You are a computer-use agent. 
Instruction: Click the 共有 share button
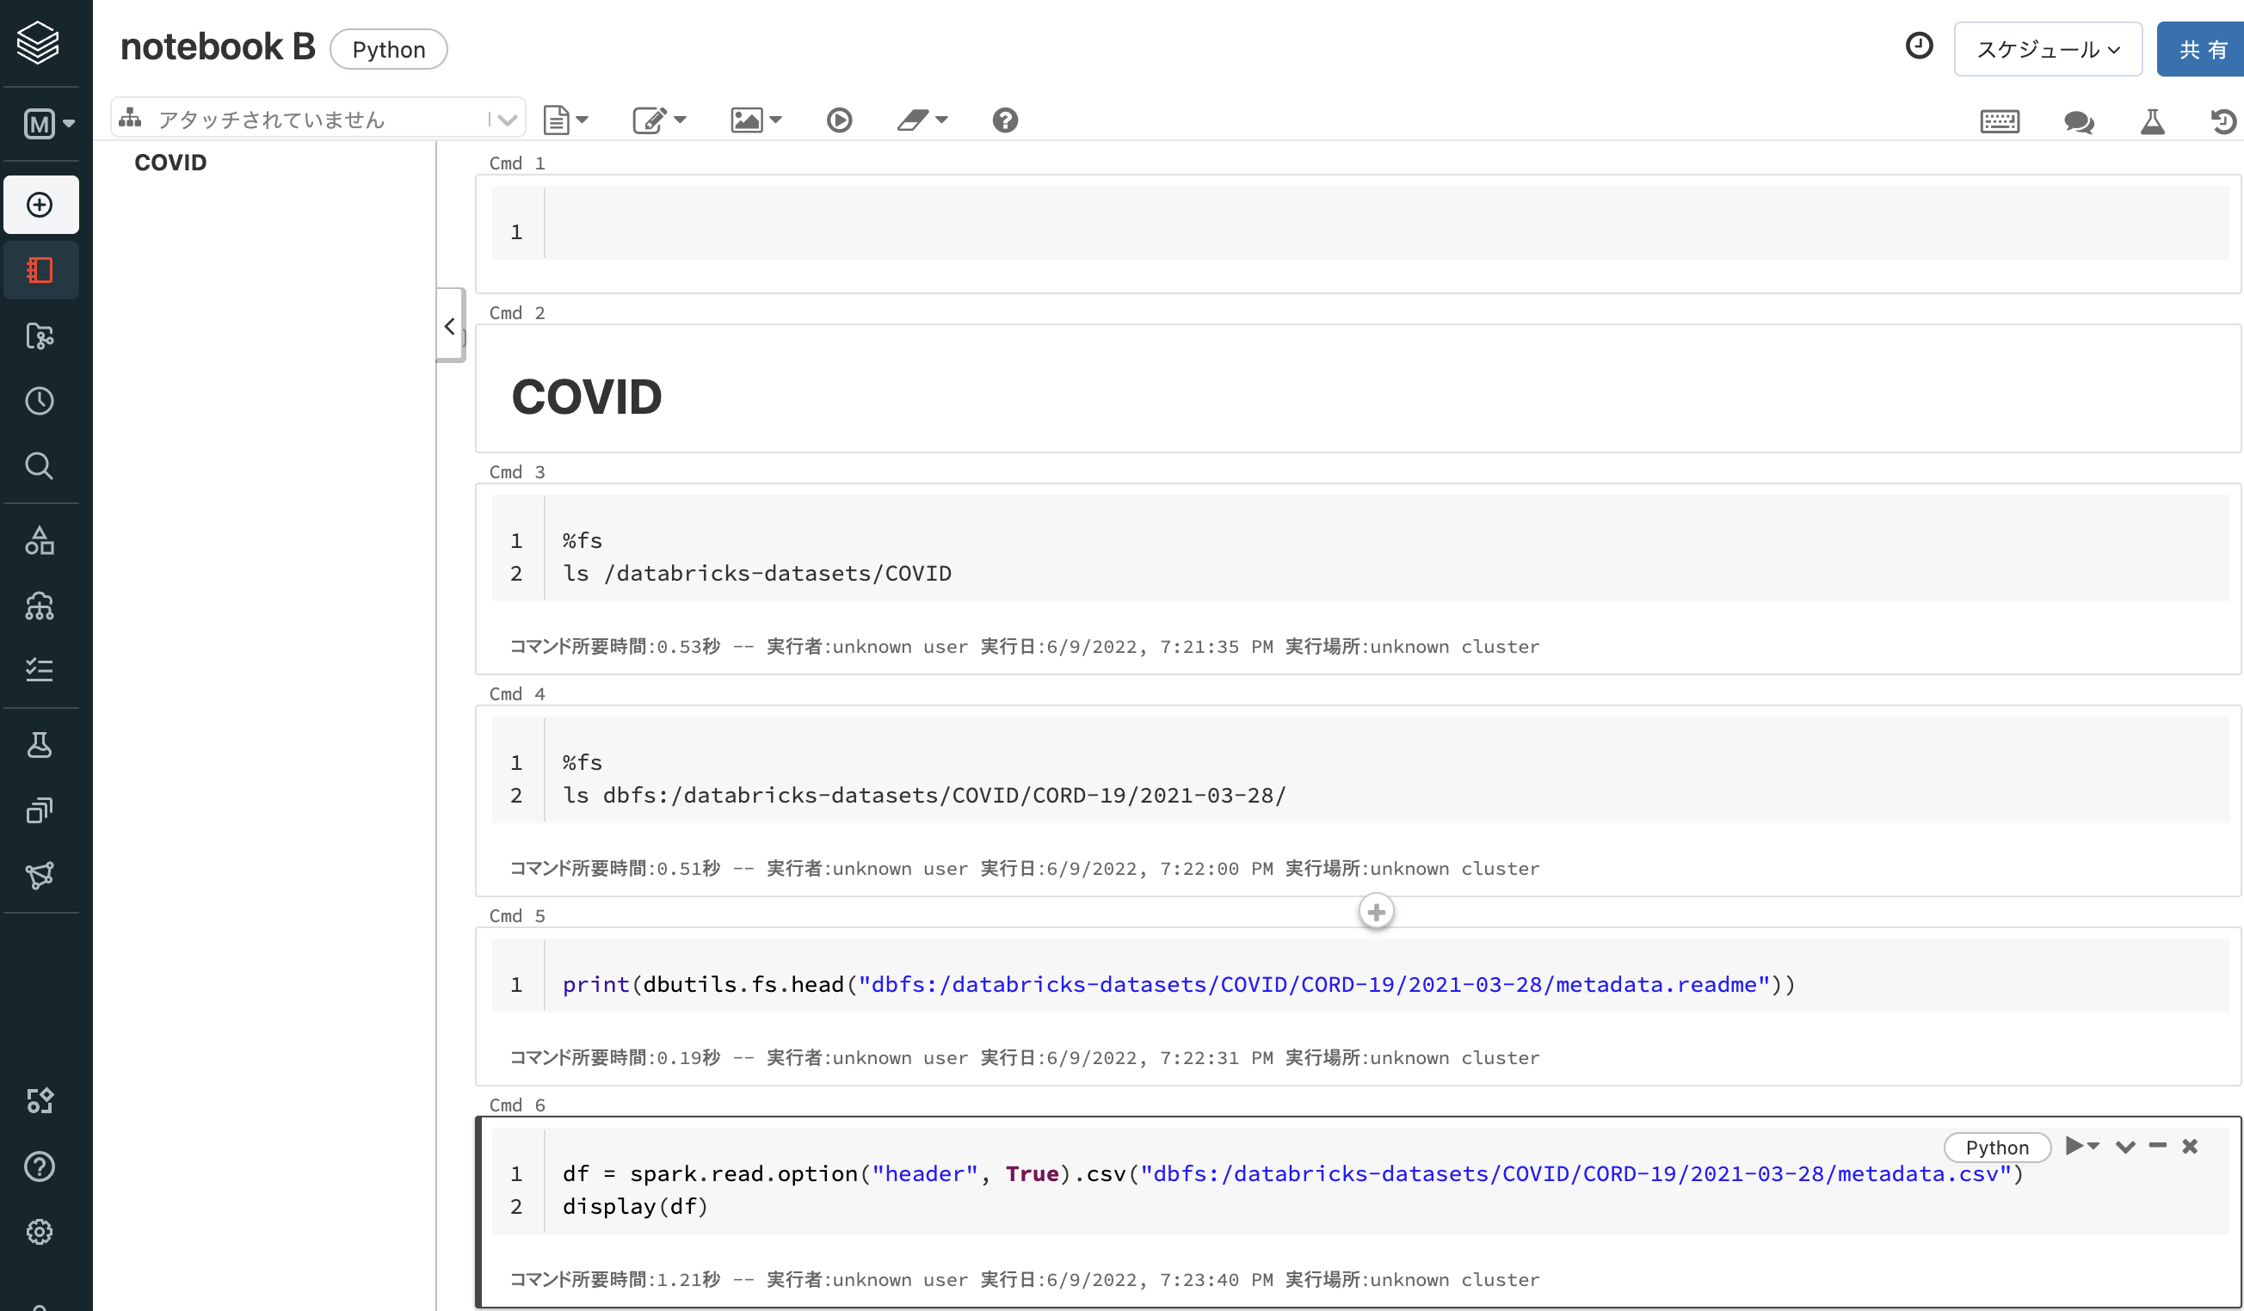click(x=2199, y=49)
